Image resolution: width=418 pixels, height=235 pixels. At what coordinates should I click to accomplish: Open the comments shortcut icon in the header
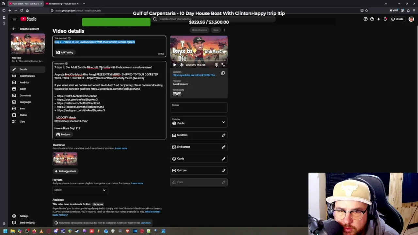coord(365,19)
